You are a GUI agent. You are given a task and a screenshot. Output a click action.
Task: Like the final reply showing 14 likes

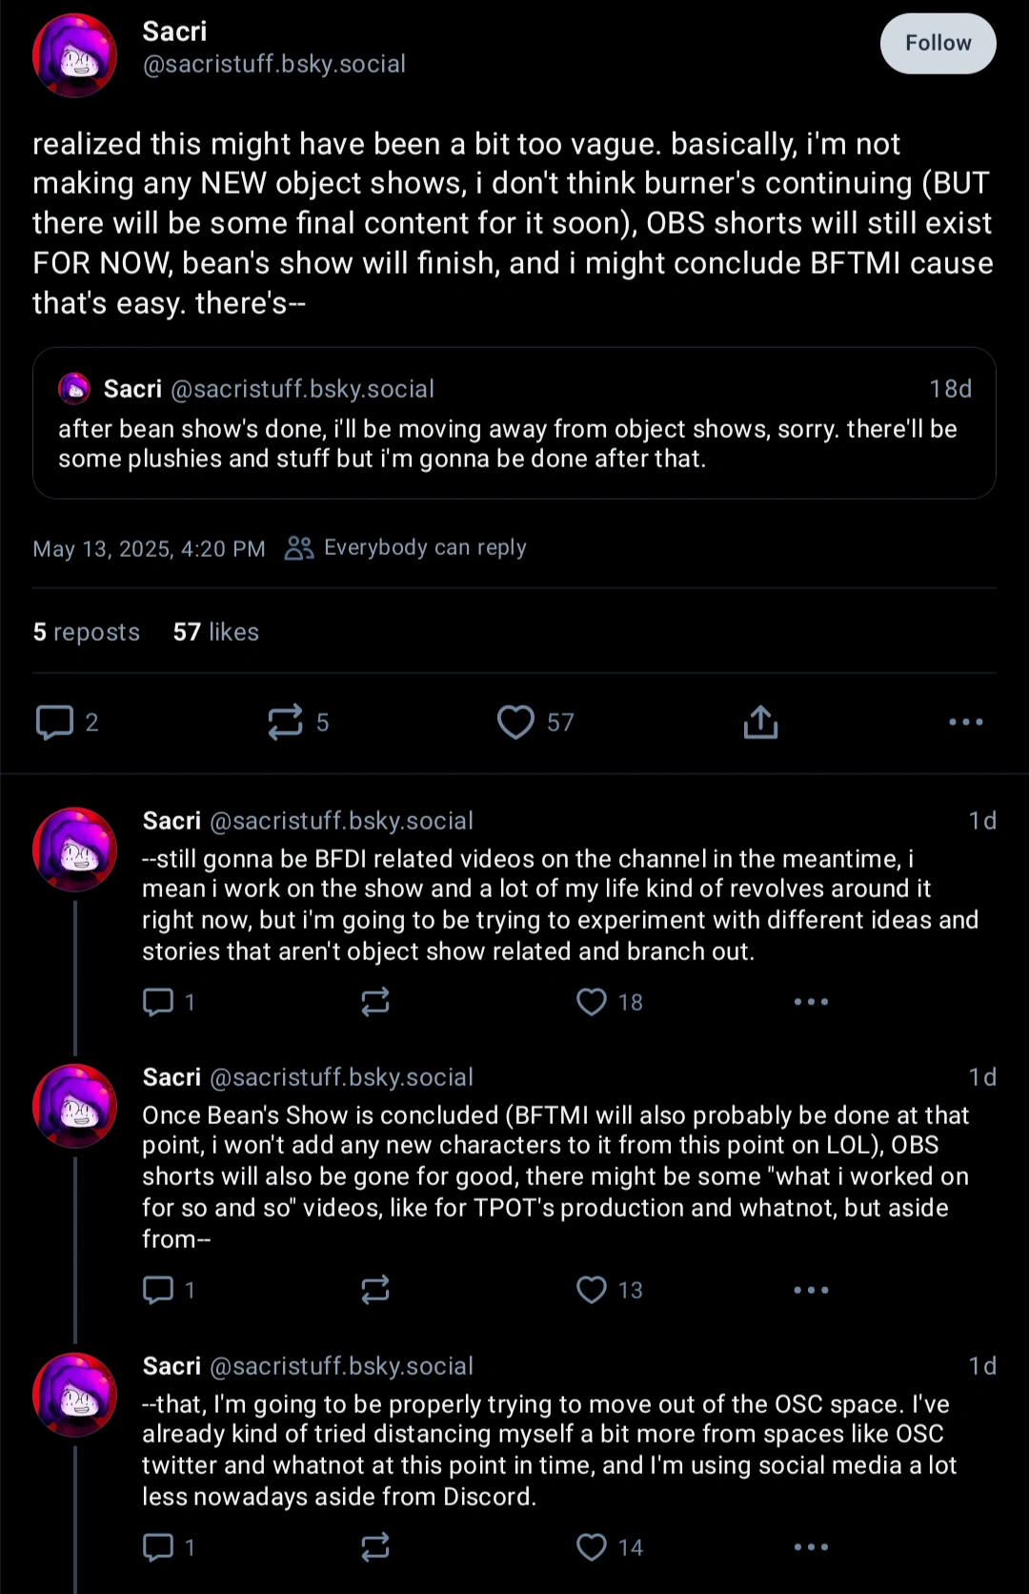point(593,1547)
